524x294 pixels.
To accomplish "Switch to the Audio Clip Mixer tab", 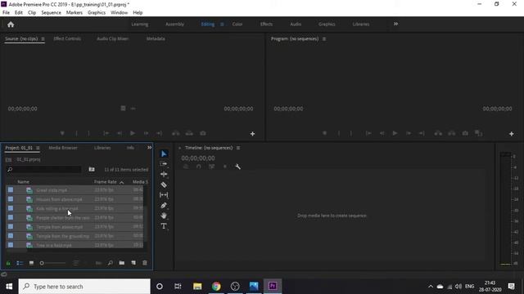I will click(x=113, y=38).
